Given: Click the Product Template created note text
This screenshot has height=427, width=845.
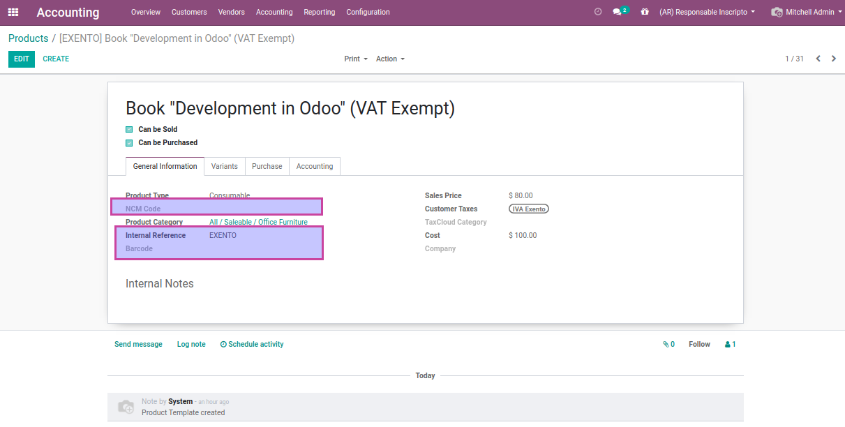Looking at the screenshot, I should pos(184,412).
